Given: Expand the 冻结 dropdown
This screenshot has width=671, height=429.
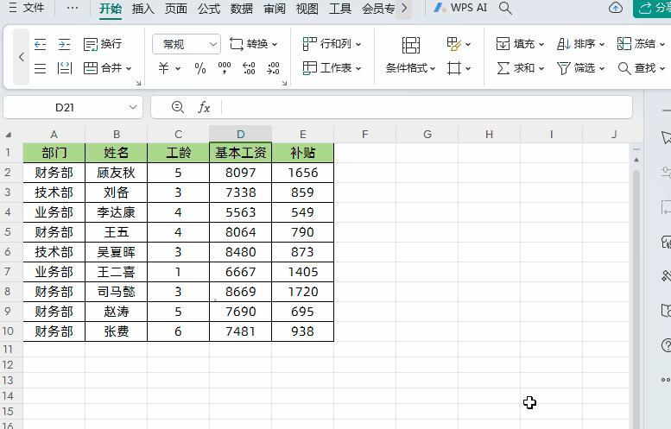Looking at the screenshot, I should click(662, 44).
